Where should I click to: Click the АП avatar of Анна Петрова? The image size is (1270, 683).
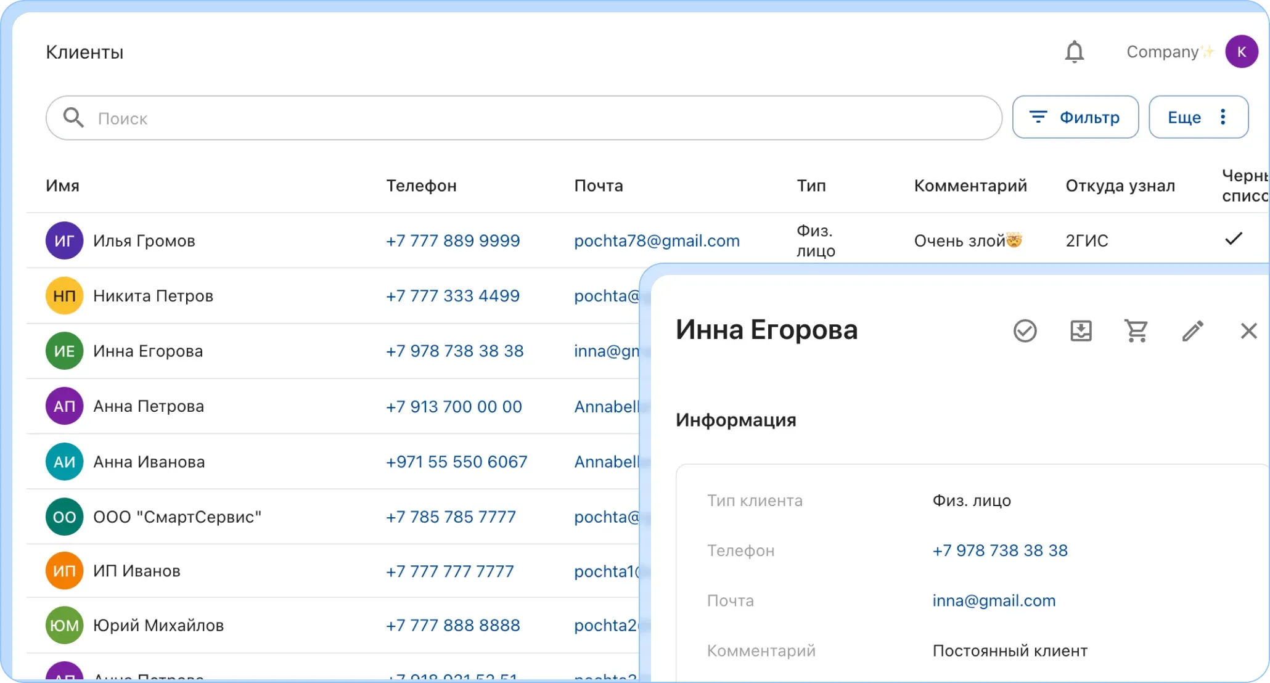(64, 406)
